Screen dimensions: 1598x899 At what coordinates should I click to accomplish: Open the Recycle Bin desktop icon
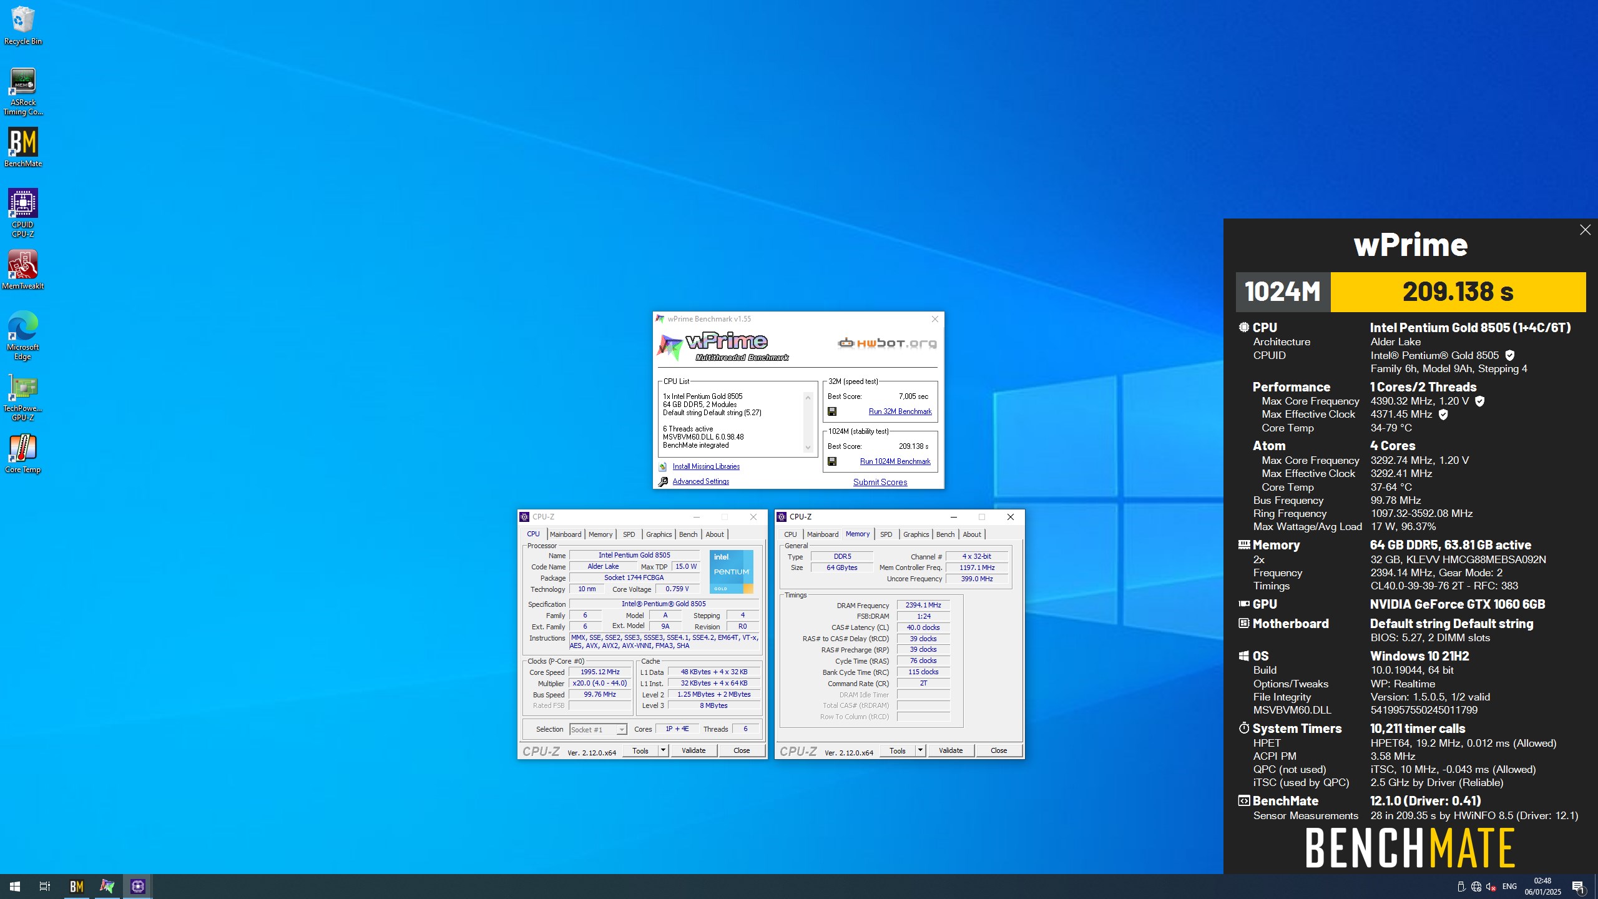(23, 26)
